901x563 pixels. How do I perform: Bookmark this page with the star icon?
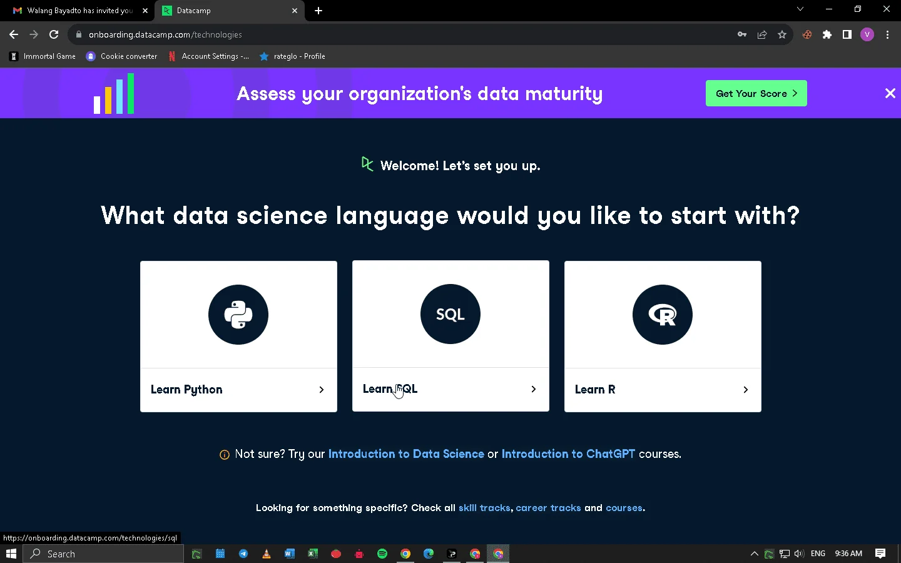pyautogui.click(x=782, y=34)
